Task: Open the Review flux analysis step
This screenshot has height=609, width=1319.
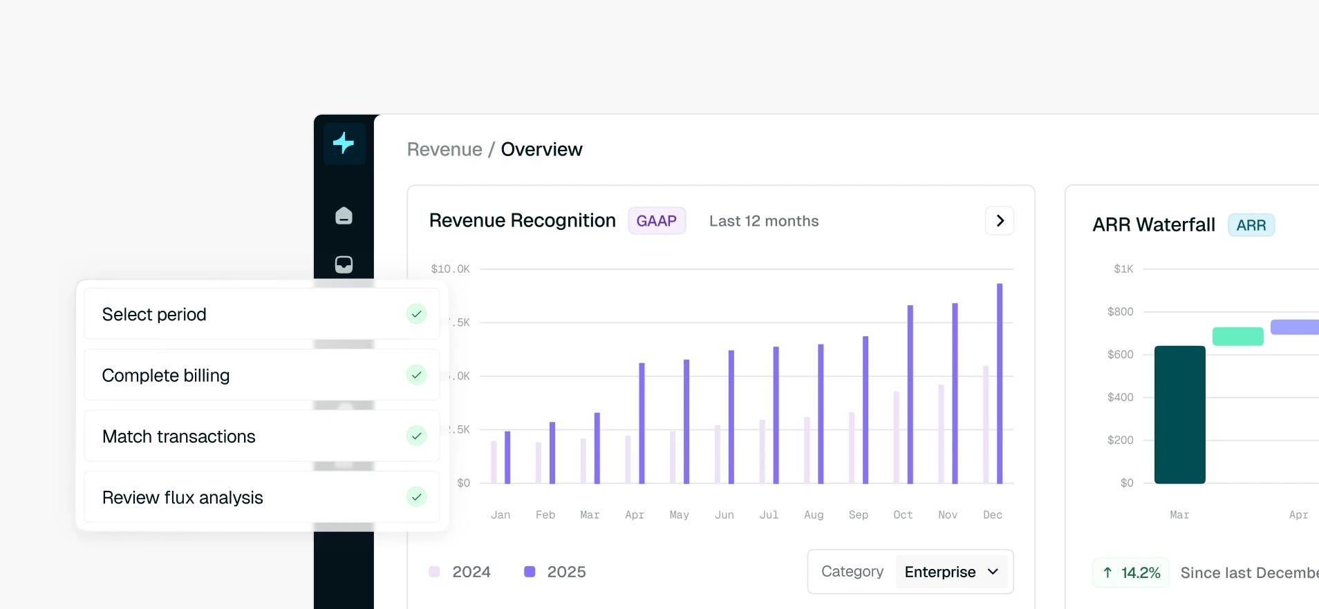Action: pos(262,497)
